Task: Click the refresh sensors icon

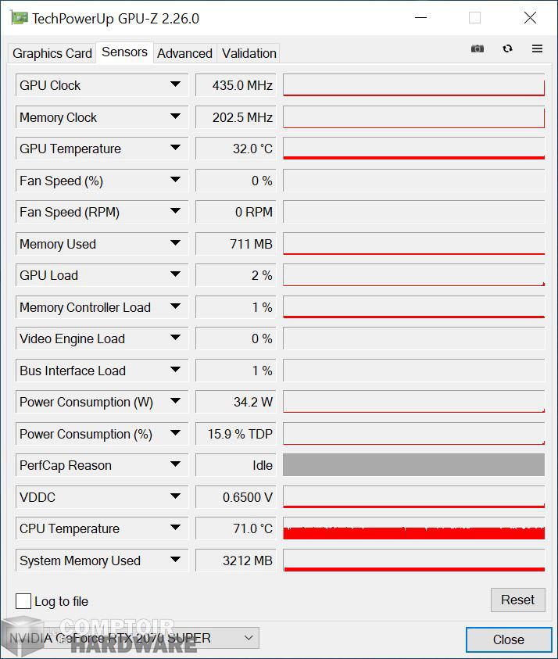Action: click(x=508, y=48)
